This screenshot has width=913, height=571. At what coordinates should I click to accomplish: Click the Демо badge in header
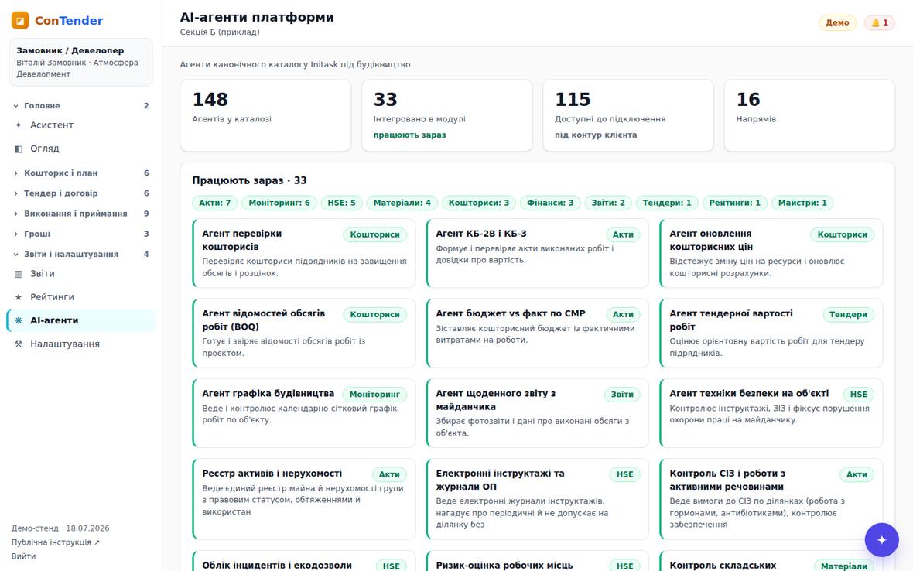(x=837, y=22)
